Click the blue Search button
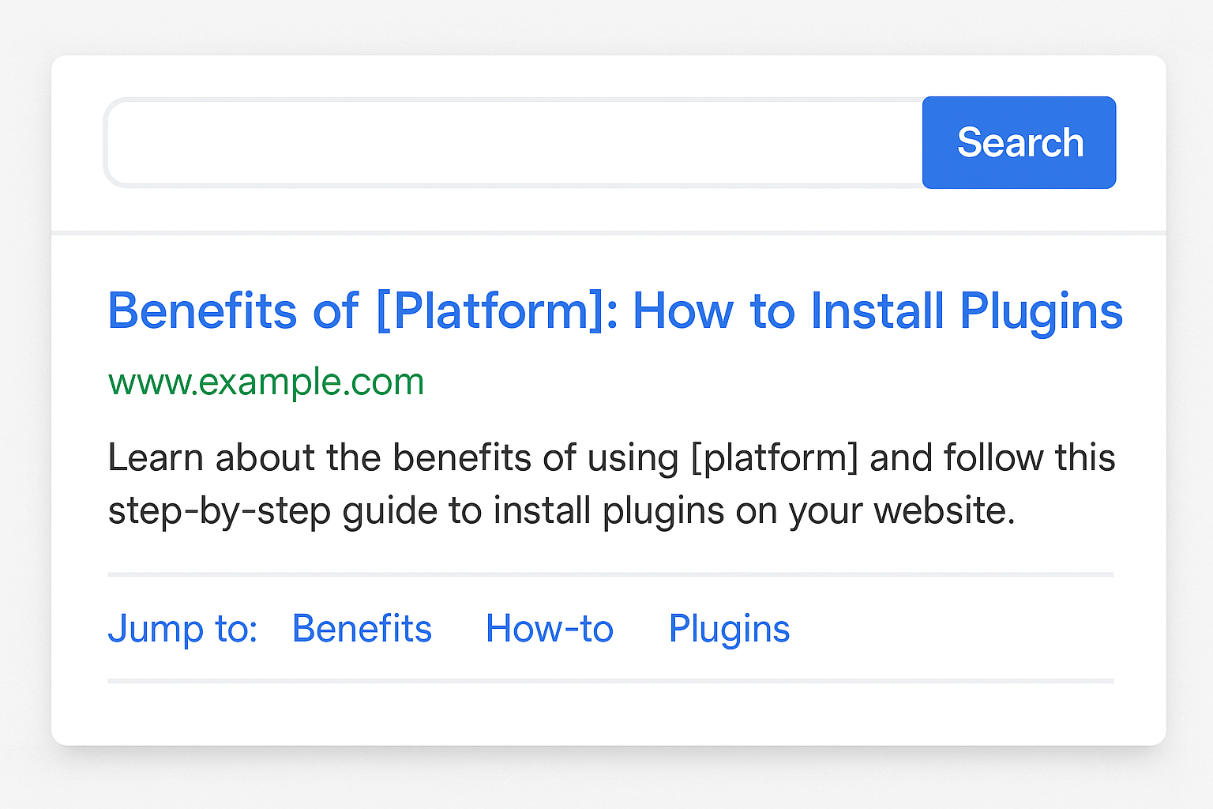 (1019, 143)
